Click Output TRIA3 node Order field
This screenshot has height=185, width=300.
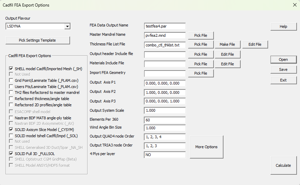(165, 146)
